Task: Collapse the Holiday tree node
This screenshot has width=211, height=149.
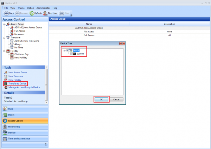Action: pos(4,51)
